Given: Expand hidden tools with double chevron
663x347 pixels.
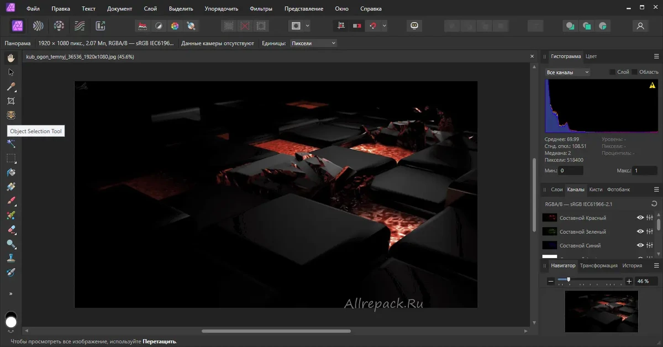Looking at the screenshot, I should [x=10, y=294].
